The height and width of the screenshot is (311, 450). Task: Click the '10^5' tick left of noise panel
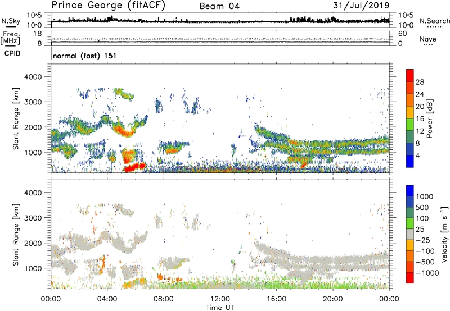pos(34,15)
